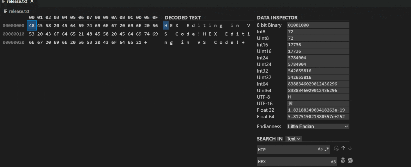Go to the previous search match
411x167 pixels.
[x=343, y=148]
